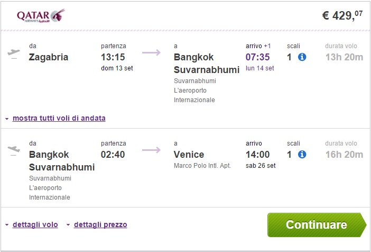Expand 'dettagli volo' section
Screen dimensions: 371x252
point(35,224)
